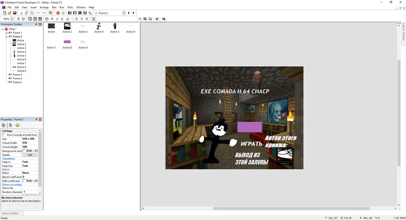Viewport: 406px width, 220px height.
Task: Open the Insert menu
Action: click(33, 7)
